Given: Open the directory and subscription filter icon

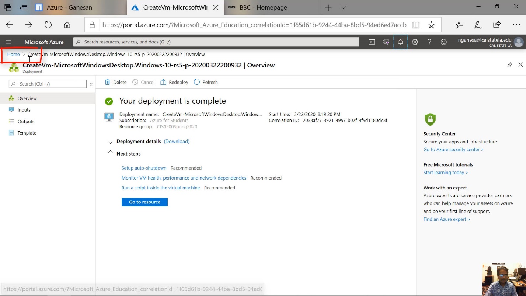Looking at the screenshot, I should coord(386,42).
